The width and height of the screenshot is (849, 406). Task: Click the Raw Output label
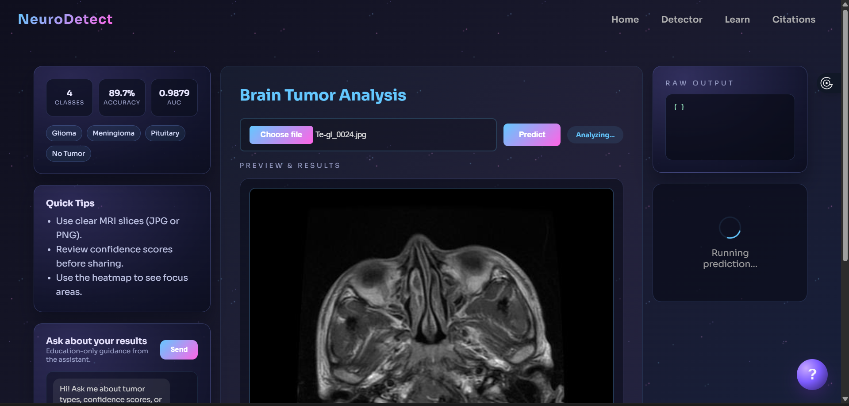(699, 83)
